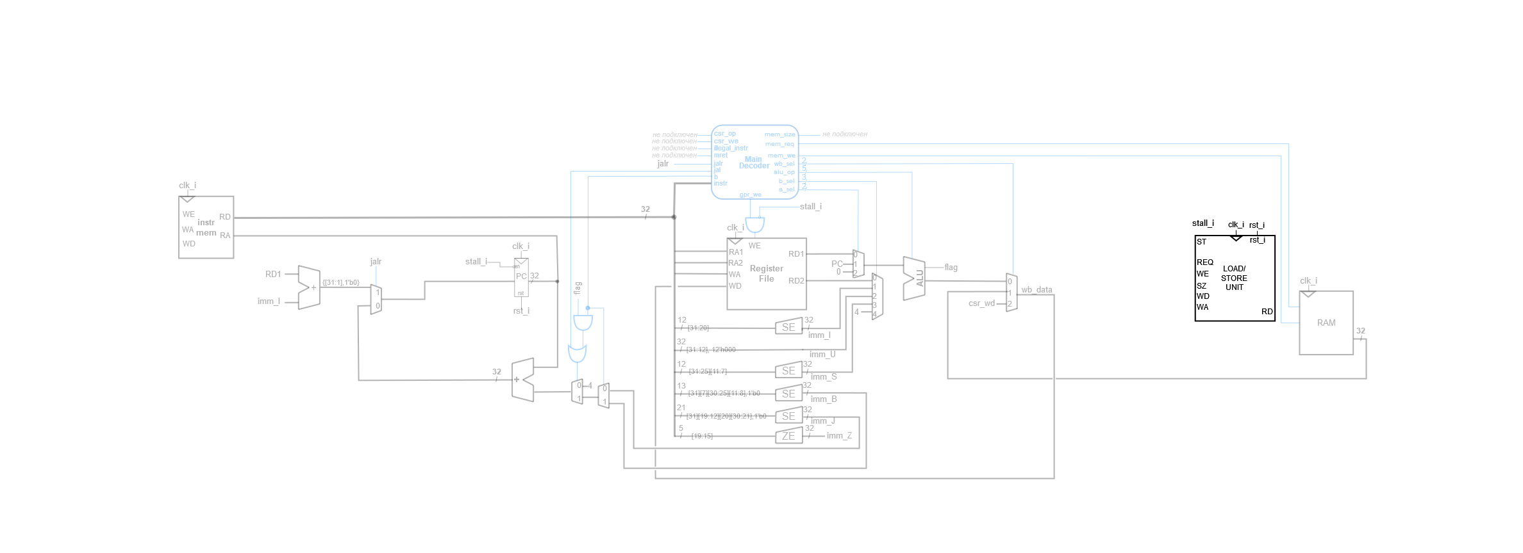Screen dimensions: 1523x553
Task: Click the mem_we port on Main Decoder
Action: click(781, 156)
